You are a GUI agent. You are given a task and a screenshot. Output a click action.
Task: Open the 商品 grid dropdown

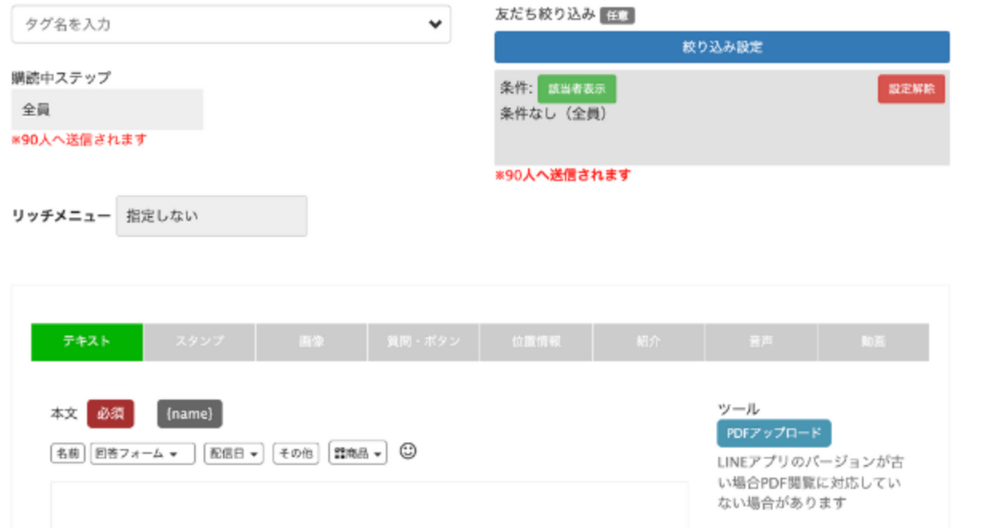point(358,453)
